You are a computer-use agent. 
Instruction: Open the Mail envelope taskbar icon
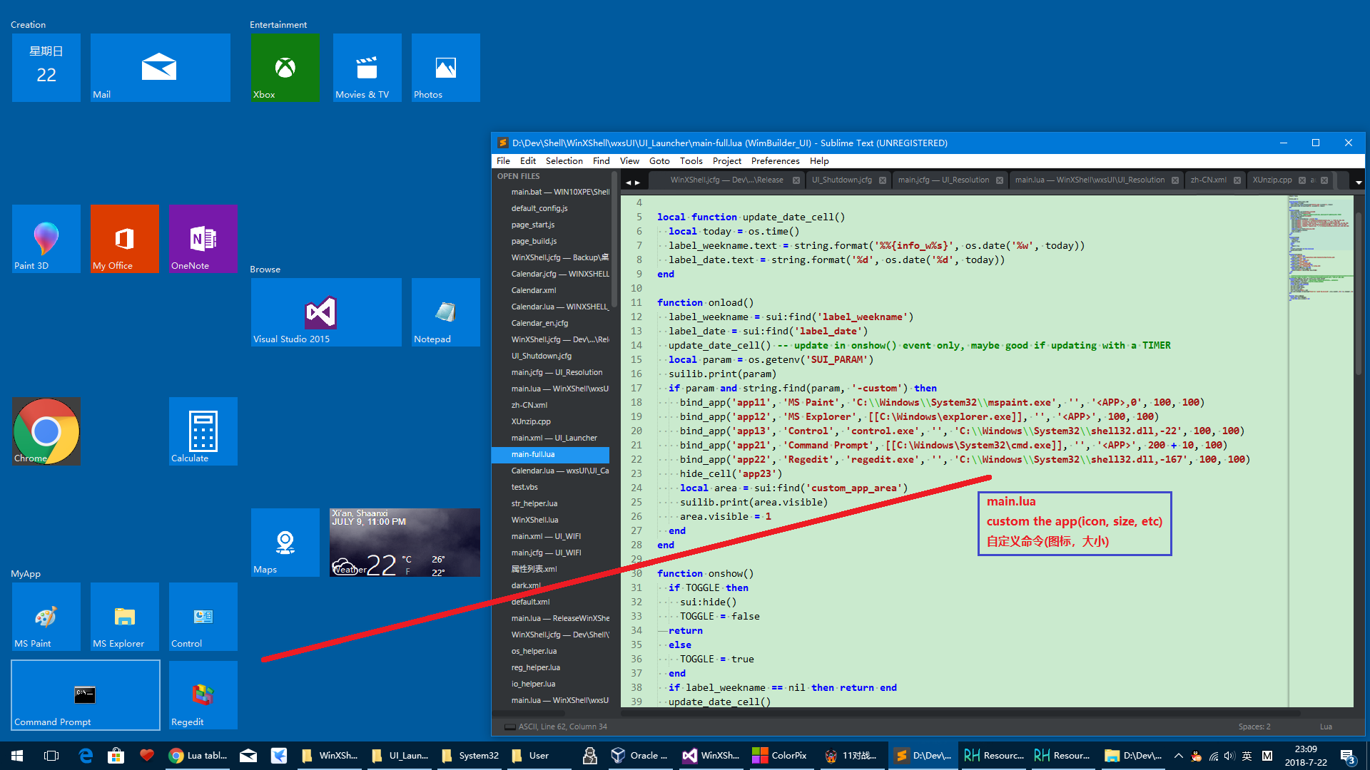coord(248,756)
